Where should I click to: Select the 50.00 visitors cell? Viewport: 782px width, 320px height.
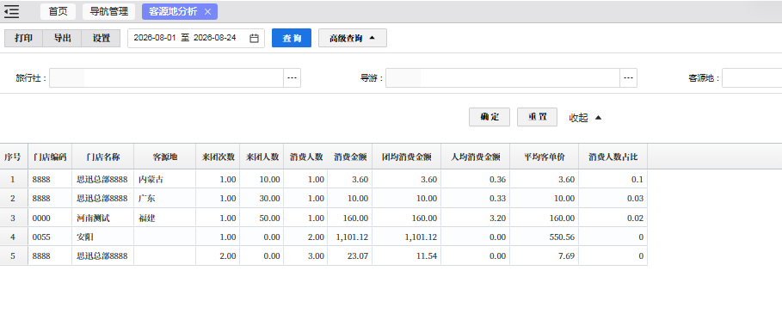coord(262,218)
